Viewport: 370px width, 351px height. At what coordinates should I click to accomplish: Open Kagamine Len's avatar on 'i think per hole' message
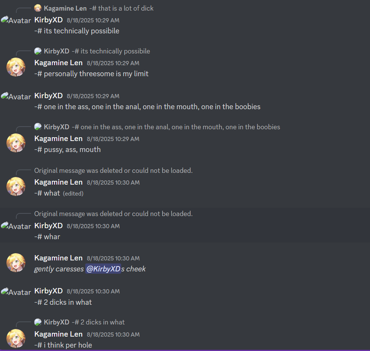click(16, 338)
